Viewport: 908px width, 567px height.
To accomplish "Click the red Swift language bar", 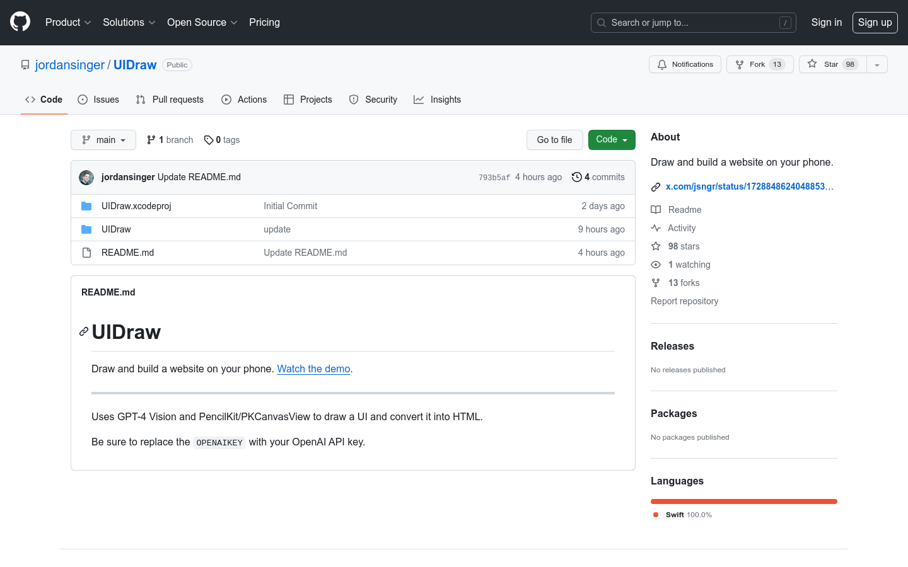I will coord(743,501).
